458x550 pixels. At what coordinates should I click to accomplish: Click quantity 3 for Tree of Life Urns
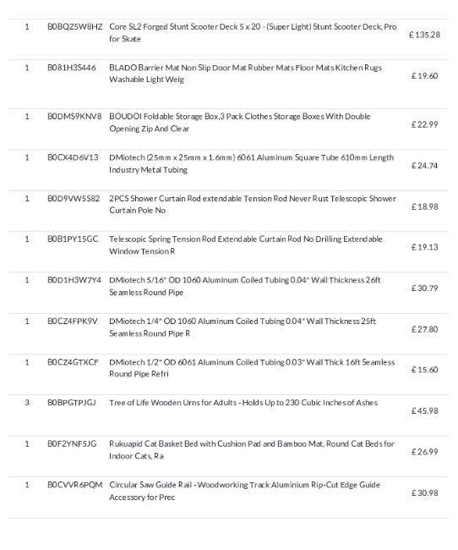click(27, 403)
